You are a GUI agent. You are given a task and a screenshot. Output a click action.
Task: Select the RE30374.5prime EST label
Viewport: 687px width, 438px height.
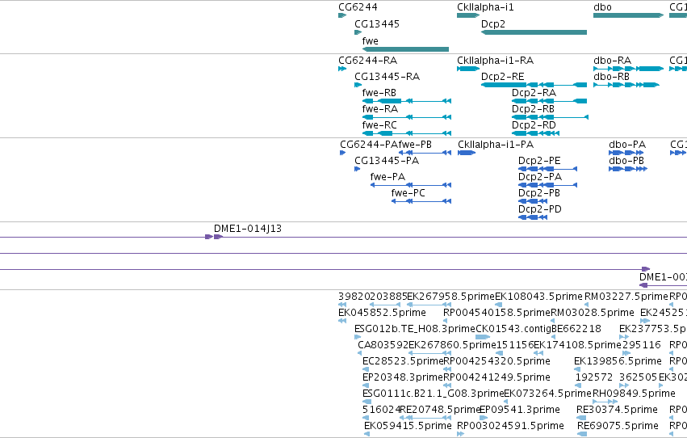[617, 410]
